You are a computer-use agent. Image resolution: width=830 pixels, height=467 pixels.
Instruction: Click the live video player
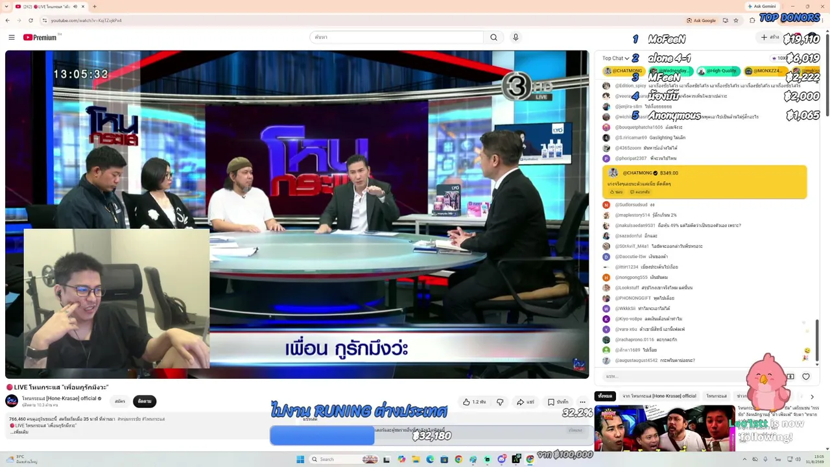pyautogui.click(x=297, y=214)
